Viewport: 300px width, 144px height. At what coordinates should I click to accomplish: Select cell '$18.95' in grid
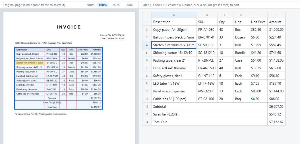point(258,45)
